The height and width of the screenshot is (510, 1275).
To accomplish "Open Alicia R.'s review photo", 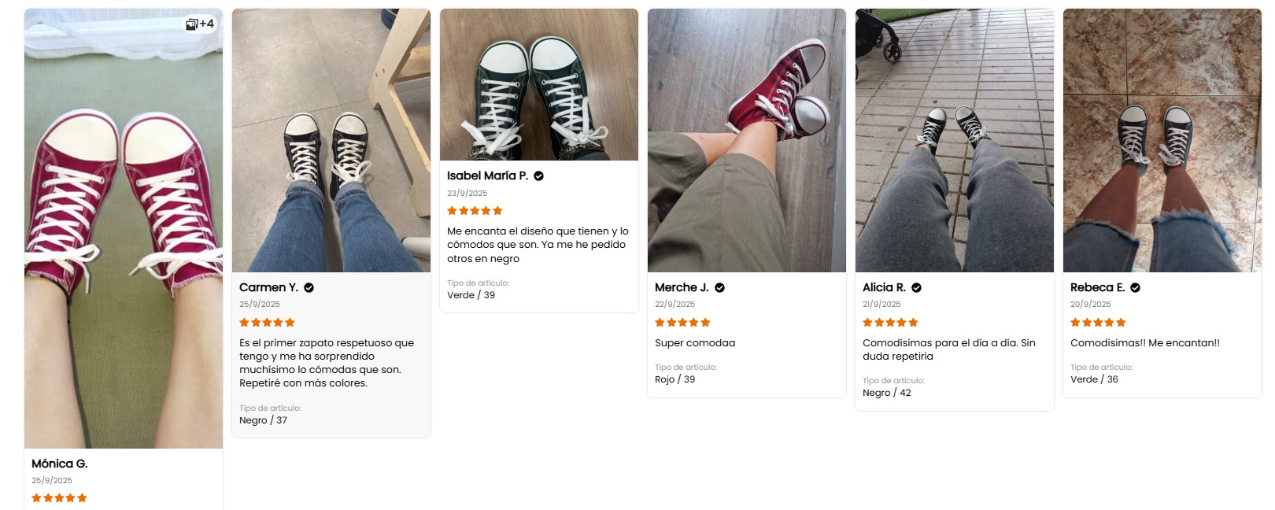I will click(x=955, y=142).
